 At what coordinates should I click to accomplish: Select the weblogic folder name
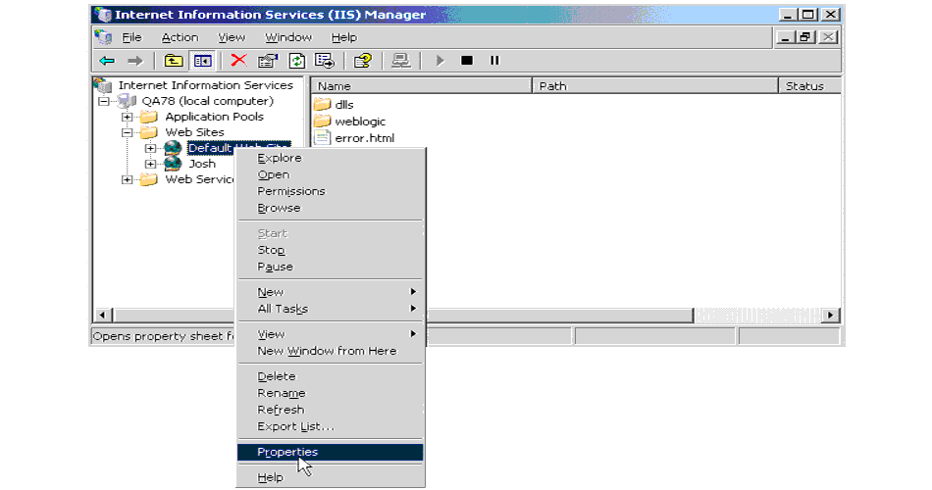point(360,122)
